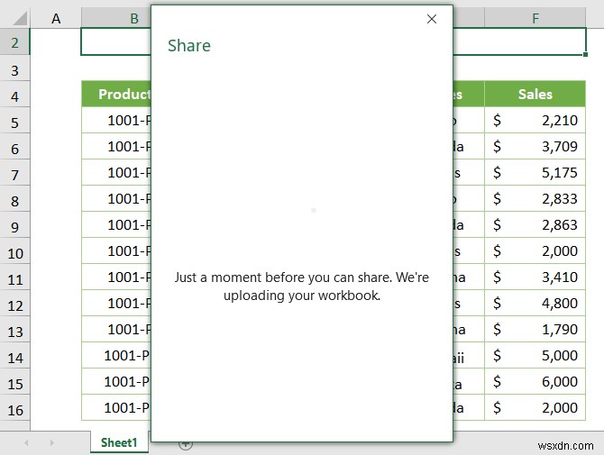Select the cell containing 2,210
604x455 pixels.
click(x=535, y=120)
